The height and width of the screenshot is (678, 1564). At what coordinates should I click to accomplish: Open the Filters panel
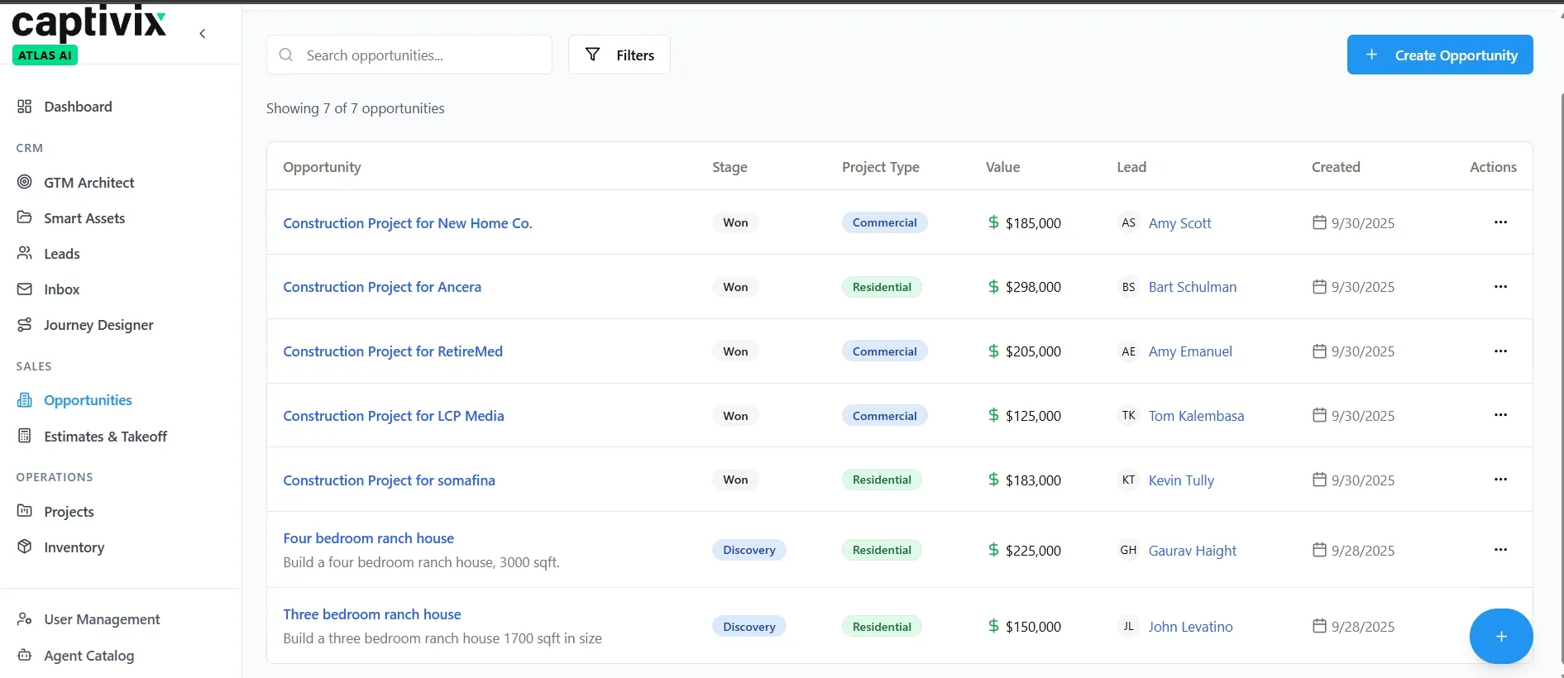click(x=619, y=55)
